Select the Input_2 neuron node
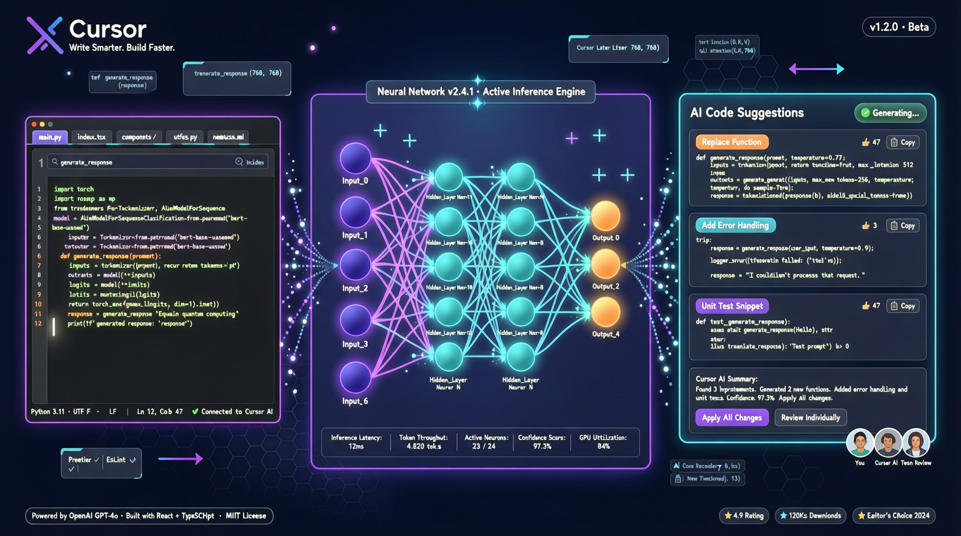The height and width of the screenshot is (536, 961). [x=355, y=266]
